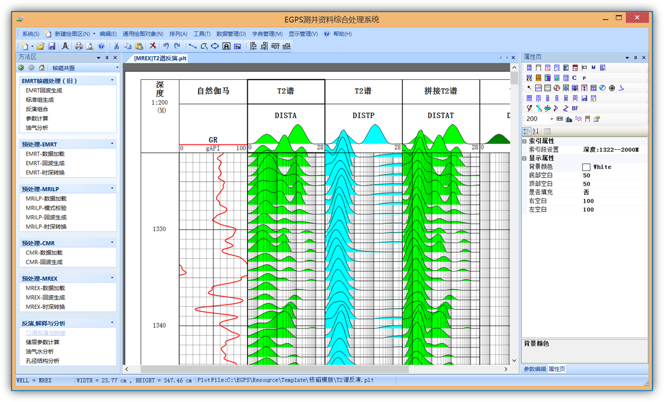664x402 pixels.
Task: Open EMRT回波生成 in the method list
Action: tap(44, 90)
